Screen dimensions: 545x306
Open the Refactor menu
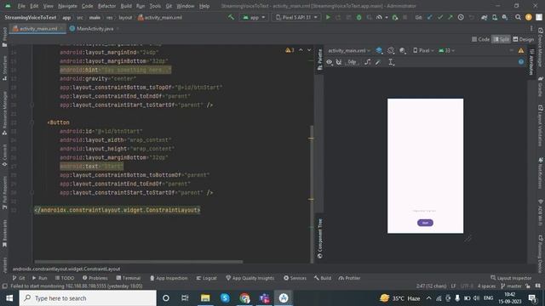(x=106, y=6)
